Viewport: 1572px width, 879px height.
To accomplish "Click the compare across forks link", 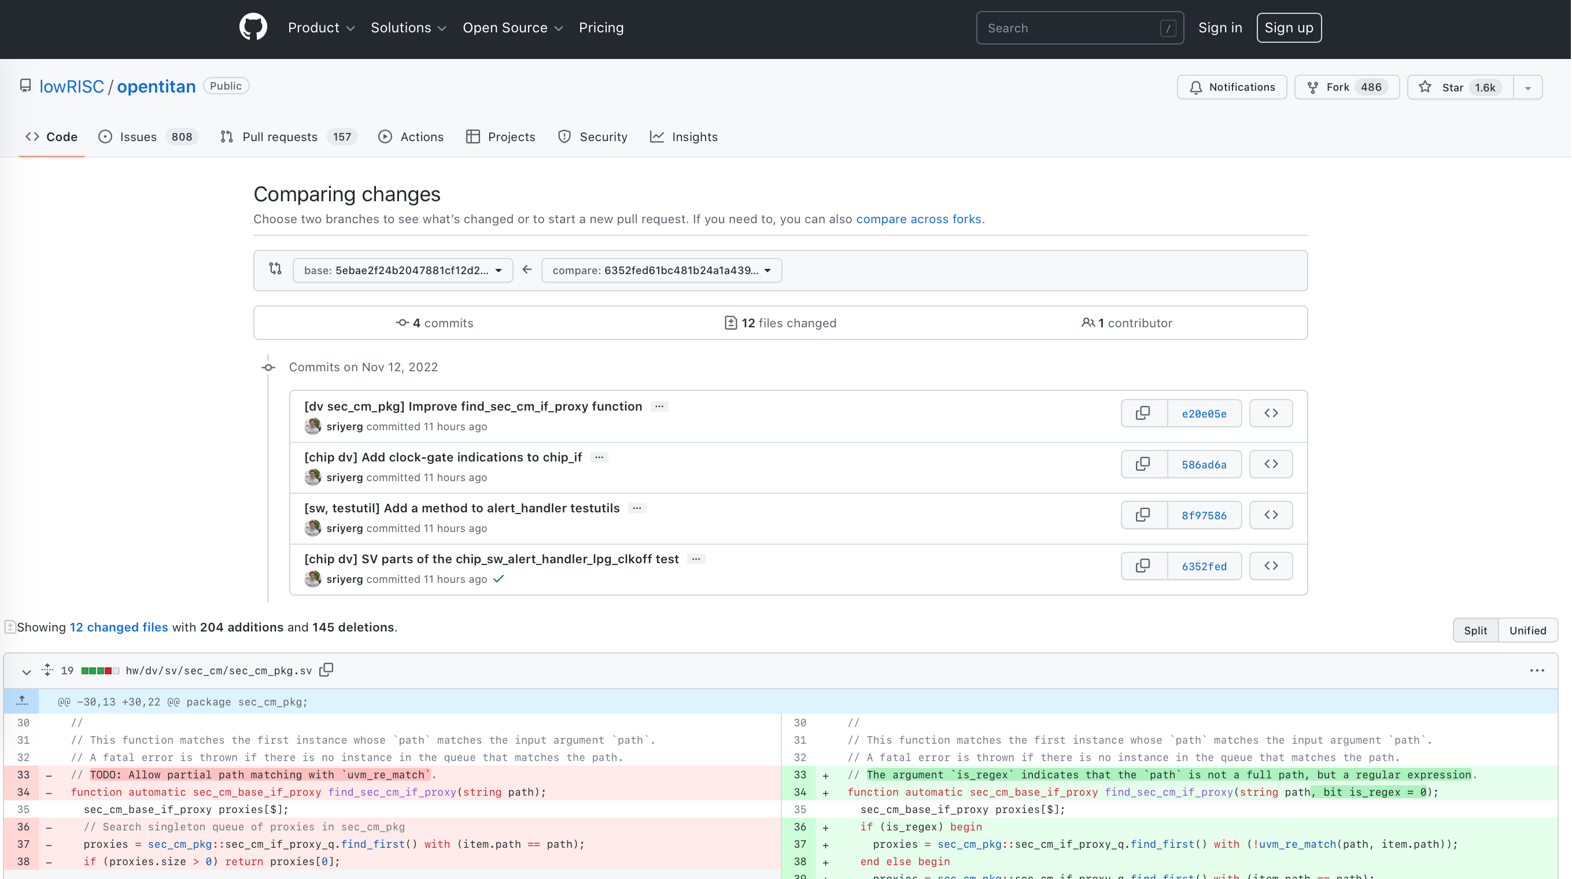I will (x=919, y=218).
